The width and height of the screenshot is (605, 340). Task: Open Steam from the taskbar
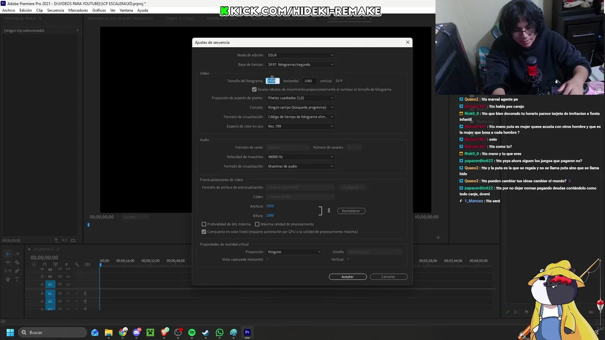click(x=205, y=332)
